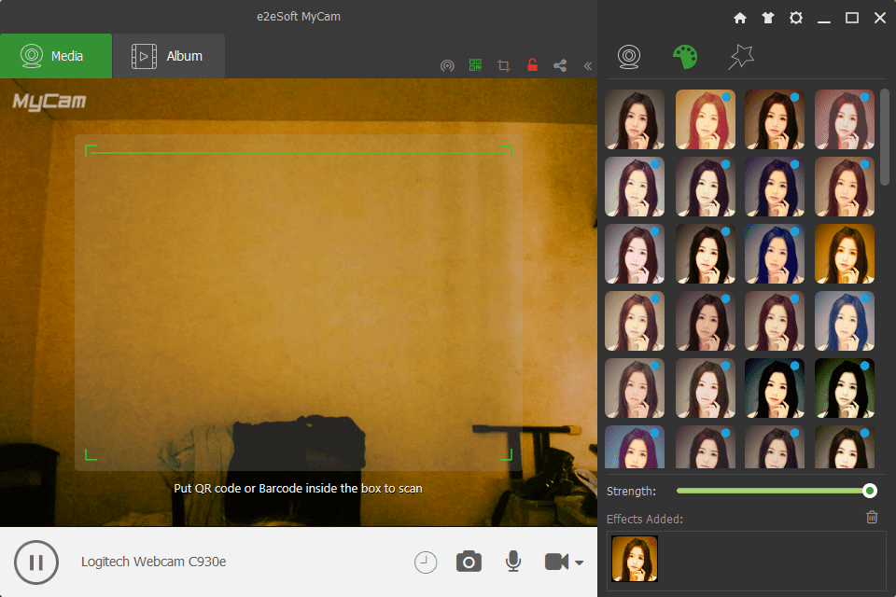Click the broadcast stream icon above the video
Screen dimensions: 896x597
(447, 65)
